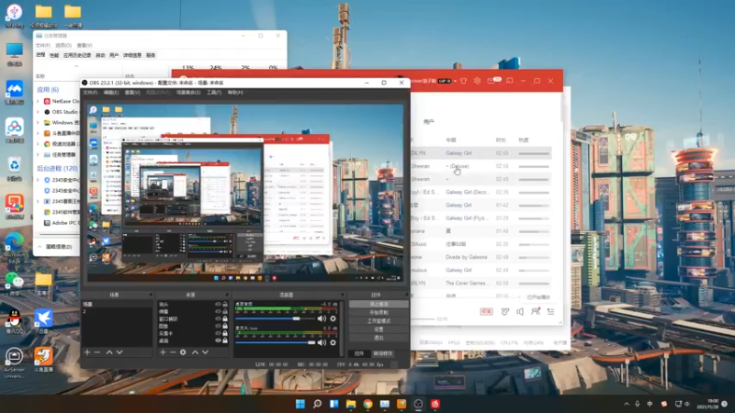
Task: Show hidden tray icons chevron on taskbar
Action: click(627, 404)
